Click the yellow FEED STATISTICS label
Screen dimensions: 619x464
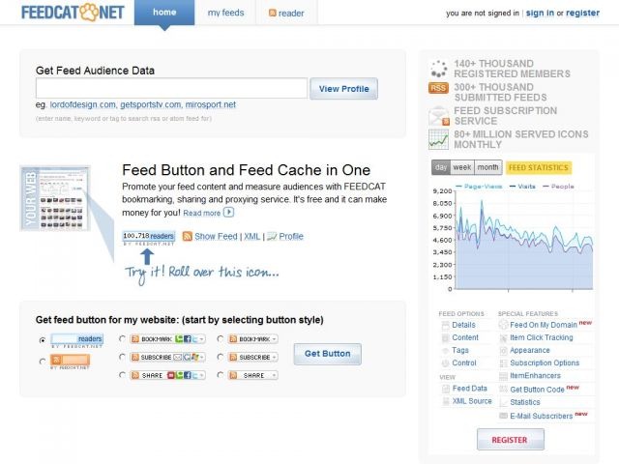click(539, 167)
